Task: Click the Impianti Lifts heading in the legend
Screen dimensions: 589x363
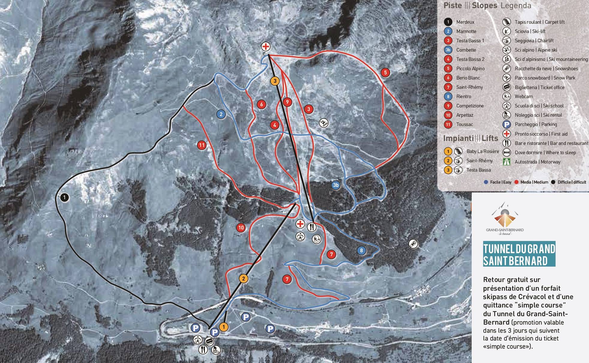Action: coord(470,138)
